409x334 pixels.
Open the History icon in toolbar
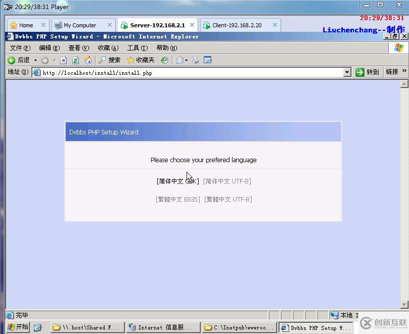[164, 61]
